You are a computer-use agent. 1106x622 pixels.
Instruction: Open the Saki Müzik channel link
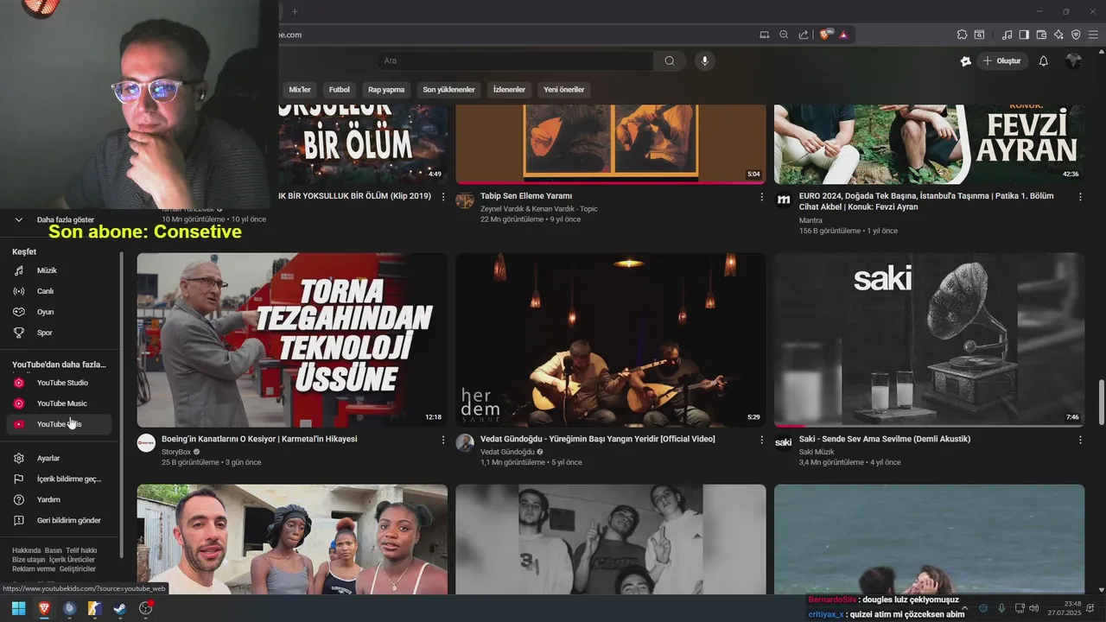[x=817, y=452]
